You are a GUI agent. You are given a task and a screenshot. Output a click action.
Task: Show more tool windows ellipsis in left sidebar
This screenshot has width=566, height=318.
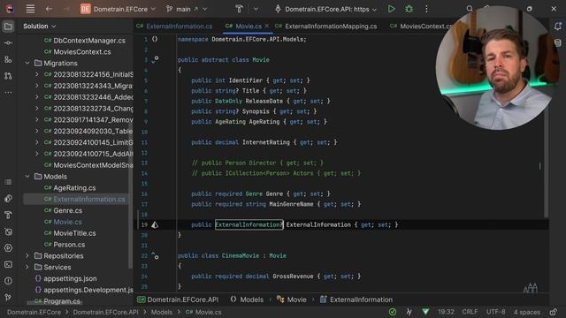pos(8,93)
